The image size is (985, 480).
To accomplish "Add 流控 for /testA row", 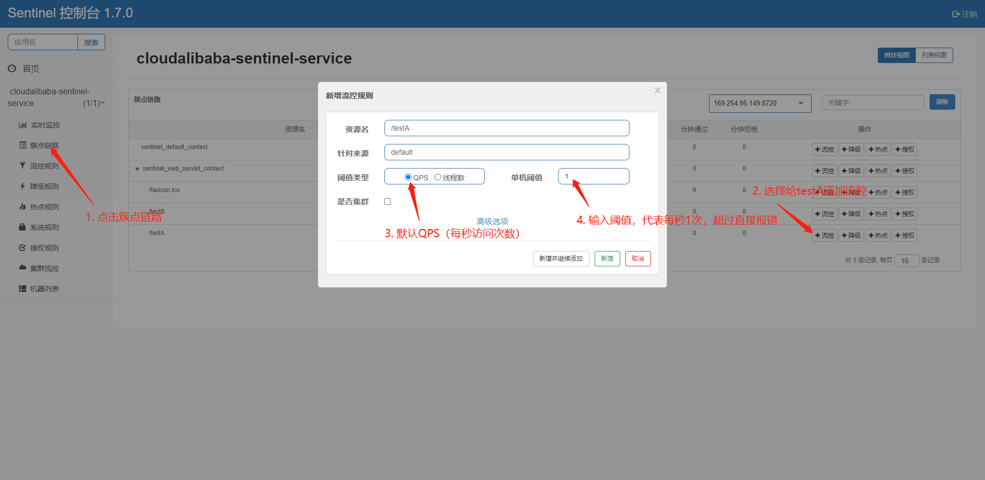I will point(824,236).
